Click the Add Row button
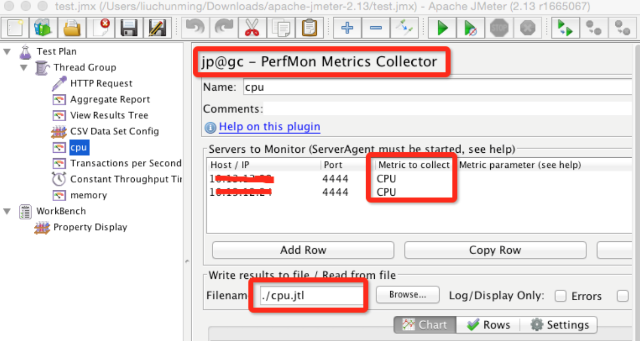Viewport: 640px width, 341px height. point(303,250)
